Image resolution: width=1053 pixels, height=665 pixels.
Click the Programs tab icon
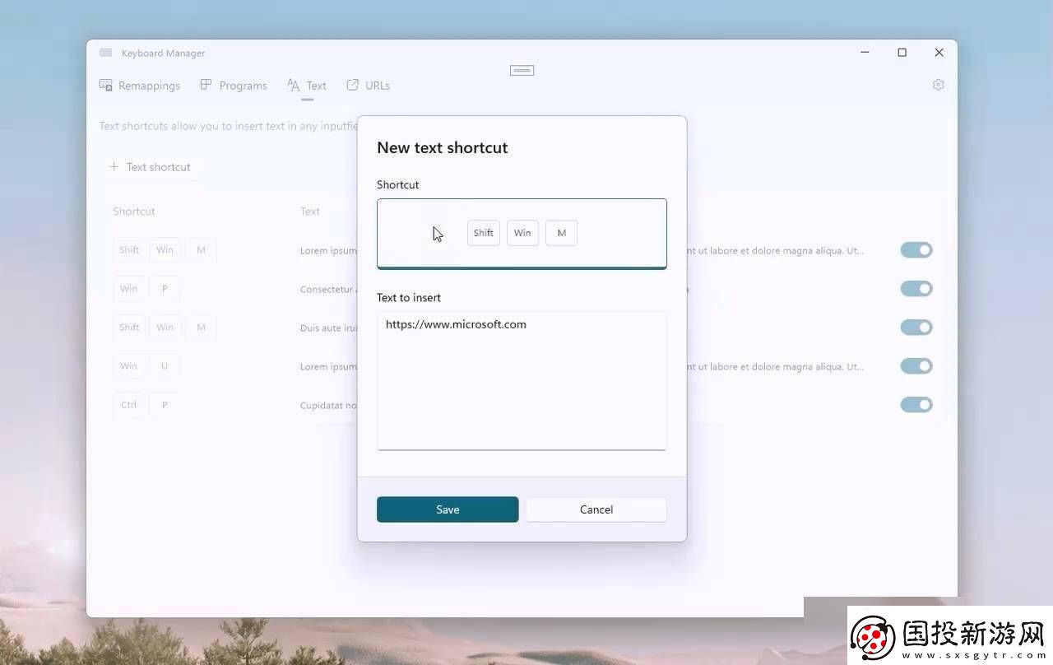point(206,85)
